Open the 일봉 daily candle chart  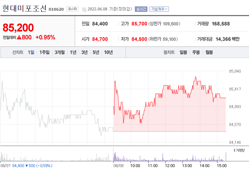pyautogui.click(x=184, y=52)
